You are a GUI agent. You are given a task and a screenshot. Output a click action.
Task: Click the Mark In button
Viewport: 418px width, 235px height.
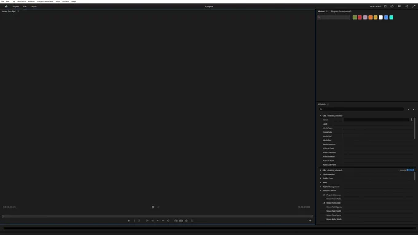(134, 220)
